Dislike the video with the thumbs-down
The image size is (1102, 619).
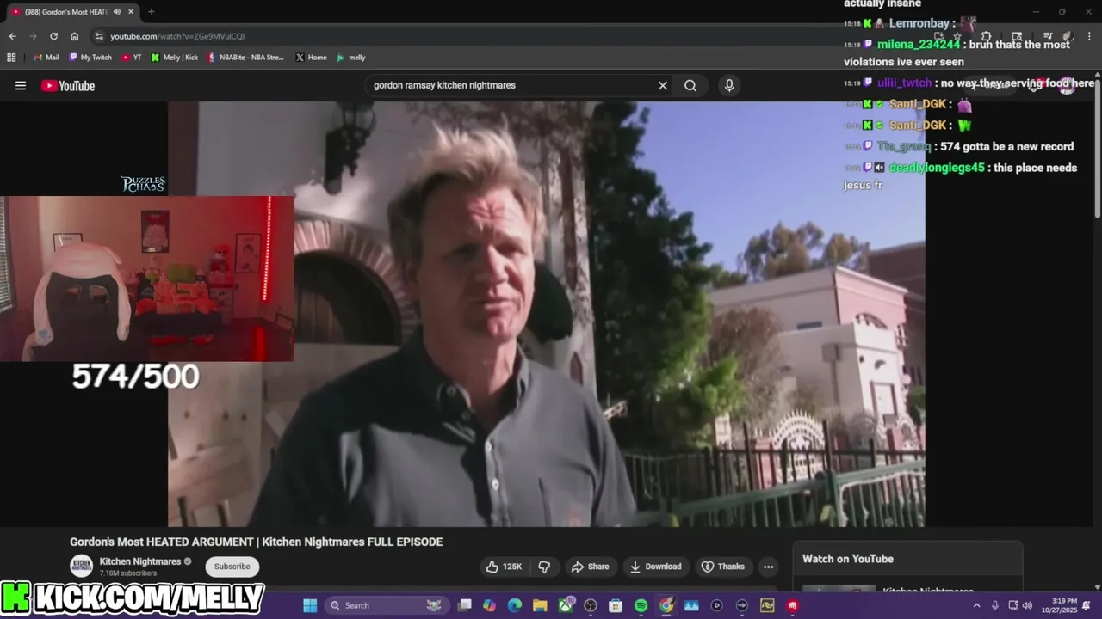coord(544,567)
